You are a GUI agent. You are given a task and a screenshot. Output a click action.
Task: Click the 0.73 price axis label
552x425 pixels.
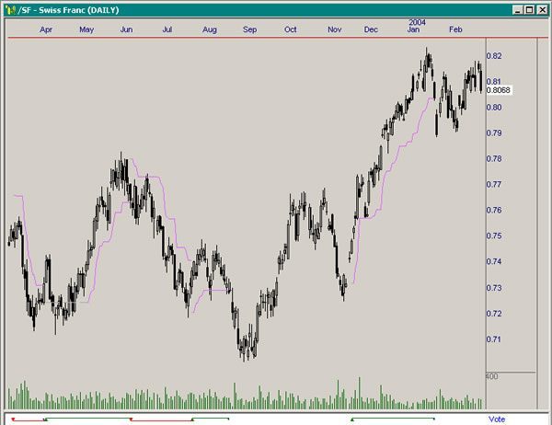coord(494,288)
